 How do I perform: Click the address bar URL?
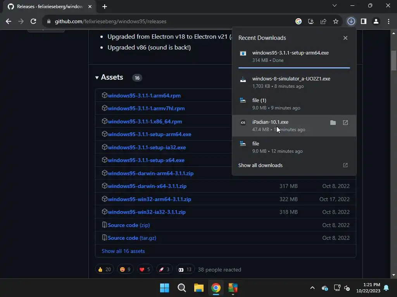110,22
